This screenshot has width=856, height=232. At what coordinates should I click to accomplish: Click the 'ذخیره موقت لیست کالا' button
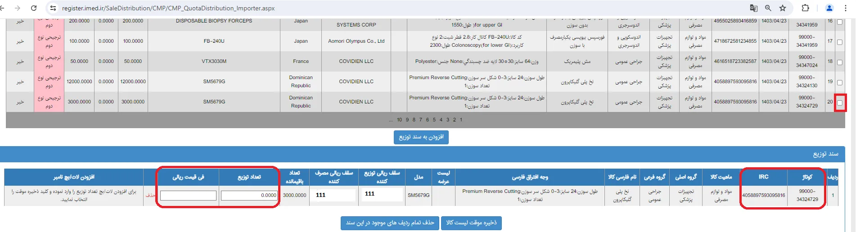[x=471, y=223]
